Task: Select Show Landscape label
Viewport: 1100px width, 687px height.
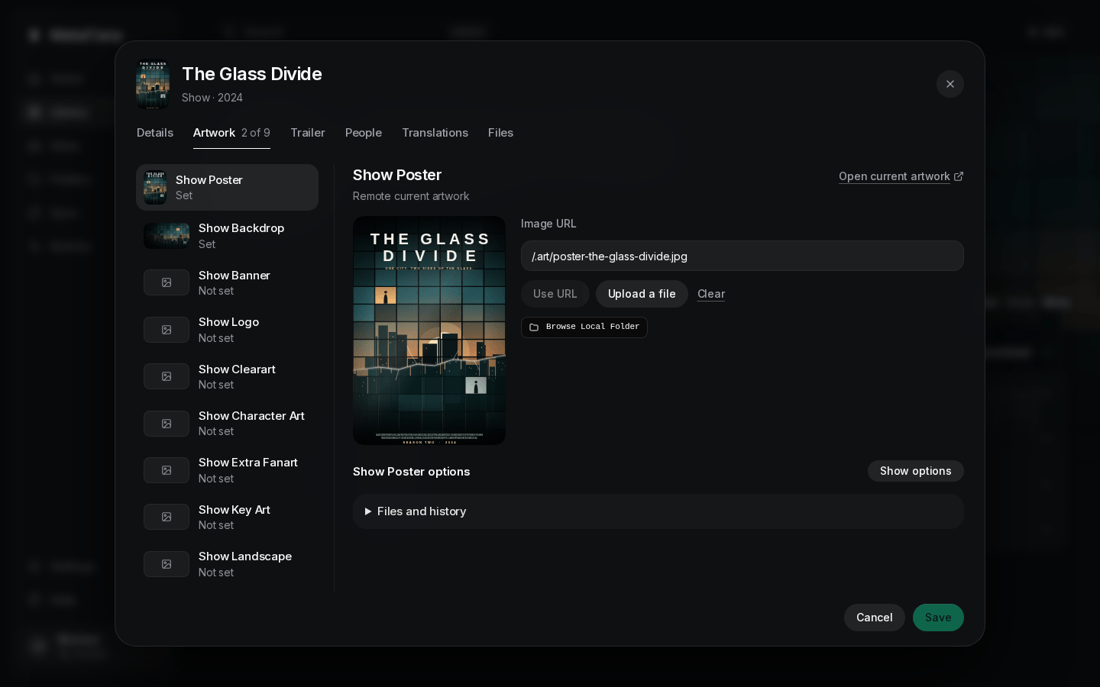Action: 245,556
